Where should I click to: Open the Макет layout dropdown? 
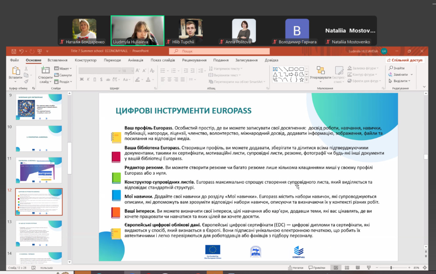tap(63, 69)
